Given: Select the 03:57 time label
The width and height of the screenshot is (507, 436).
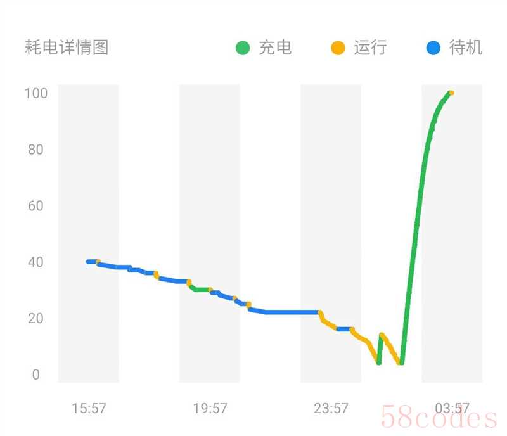Looking at the screenshot, I should (x=452, y=409).
